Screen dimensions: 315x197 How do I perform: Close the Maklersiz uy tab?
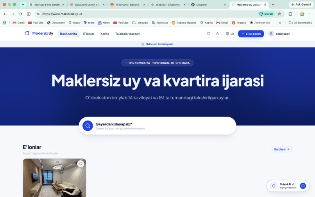click(265, 5)
